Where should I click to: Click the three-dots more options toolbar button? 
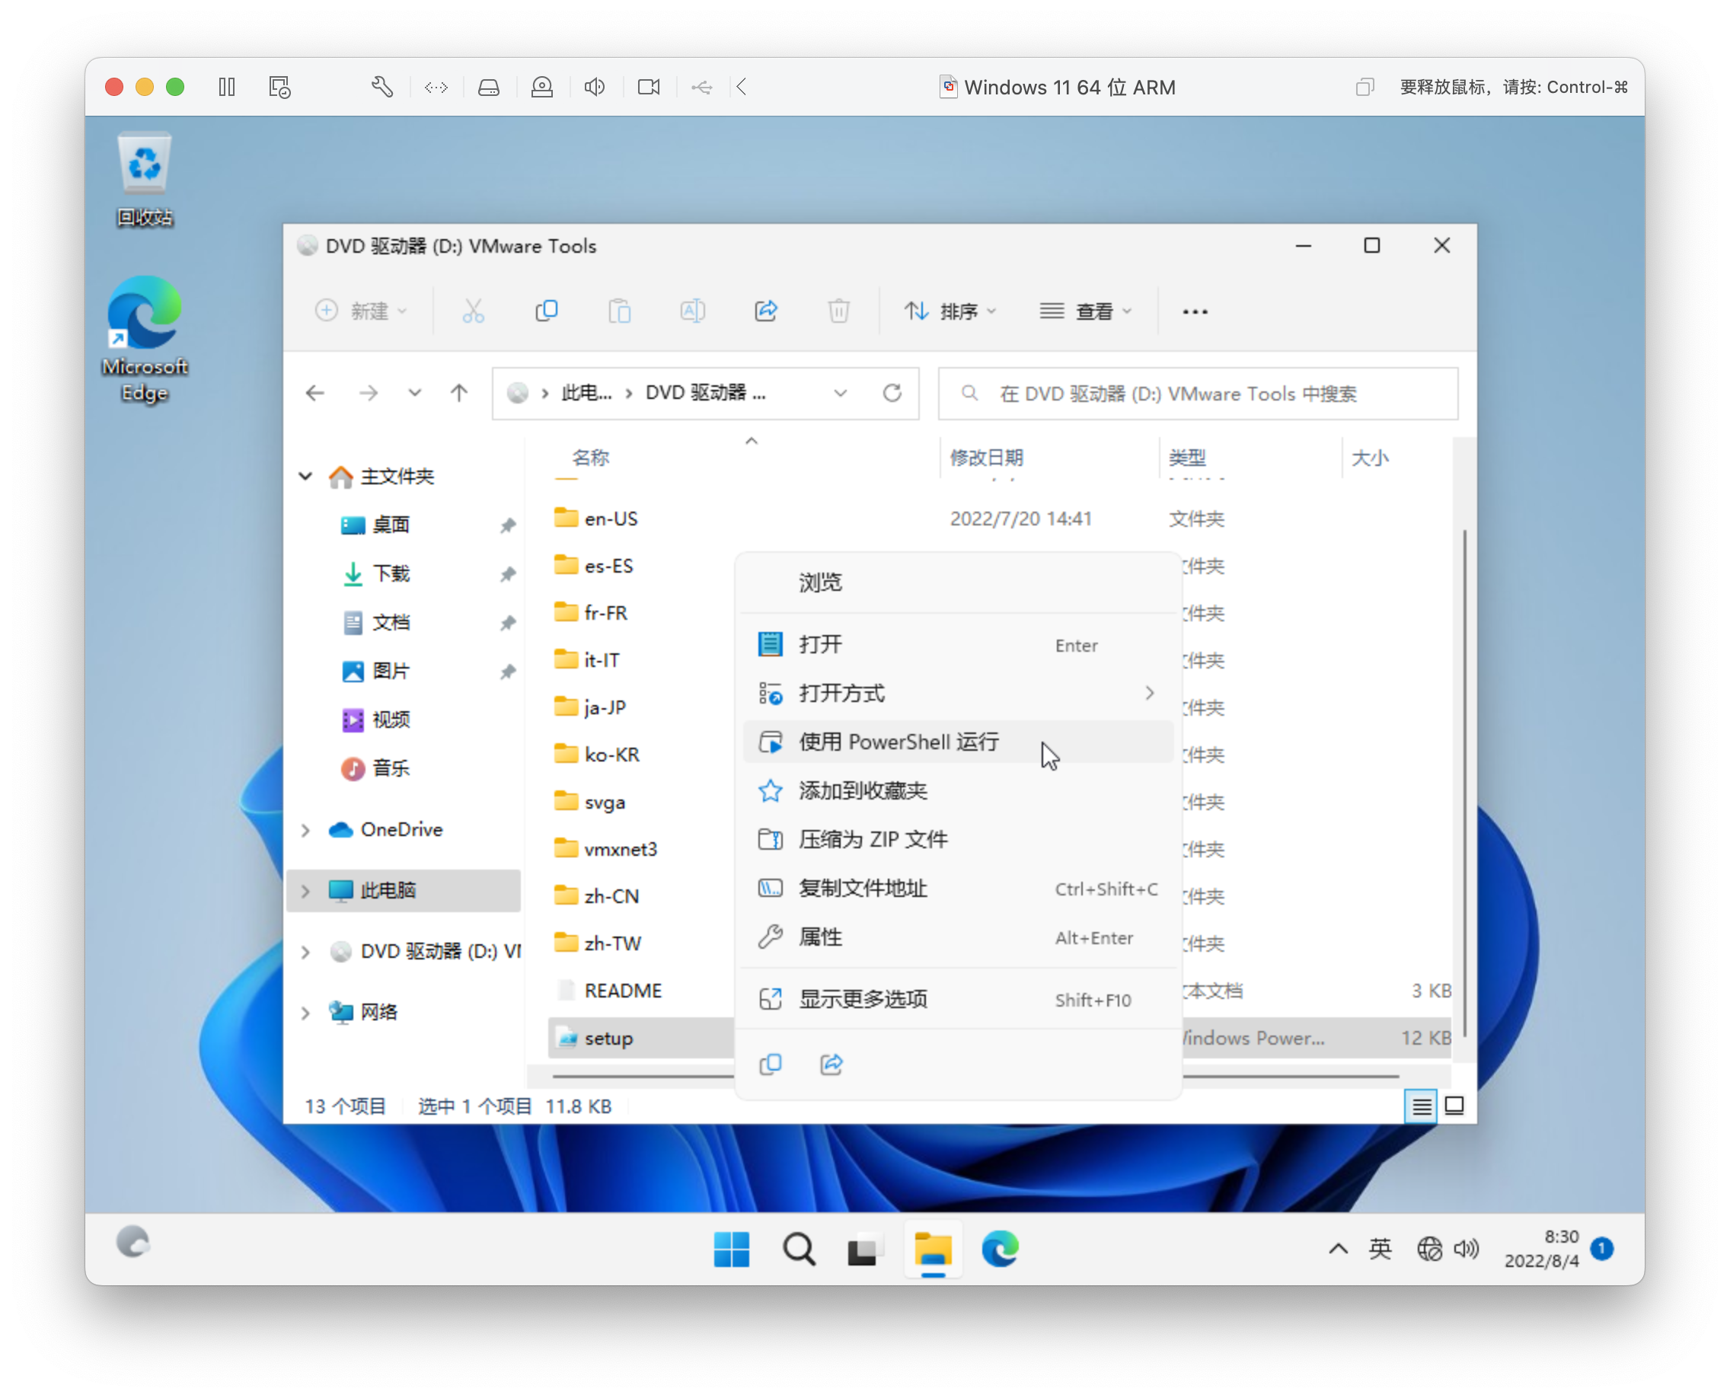pyautogui.click(x=1195, y=311)
